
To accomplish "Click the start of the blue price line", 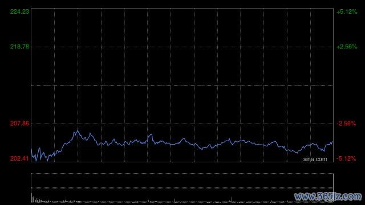I will coord(31,149).
